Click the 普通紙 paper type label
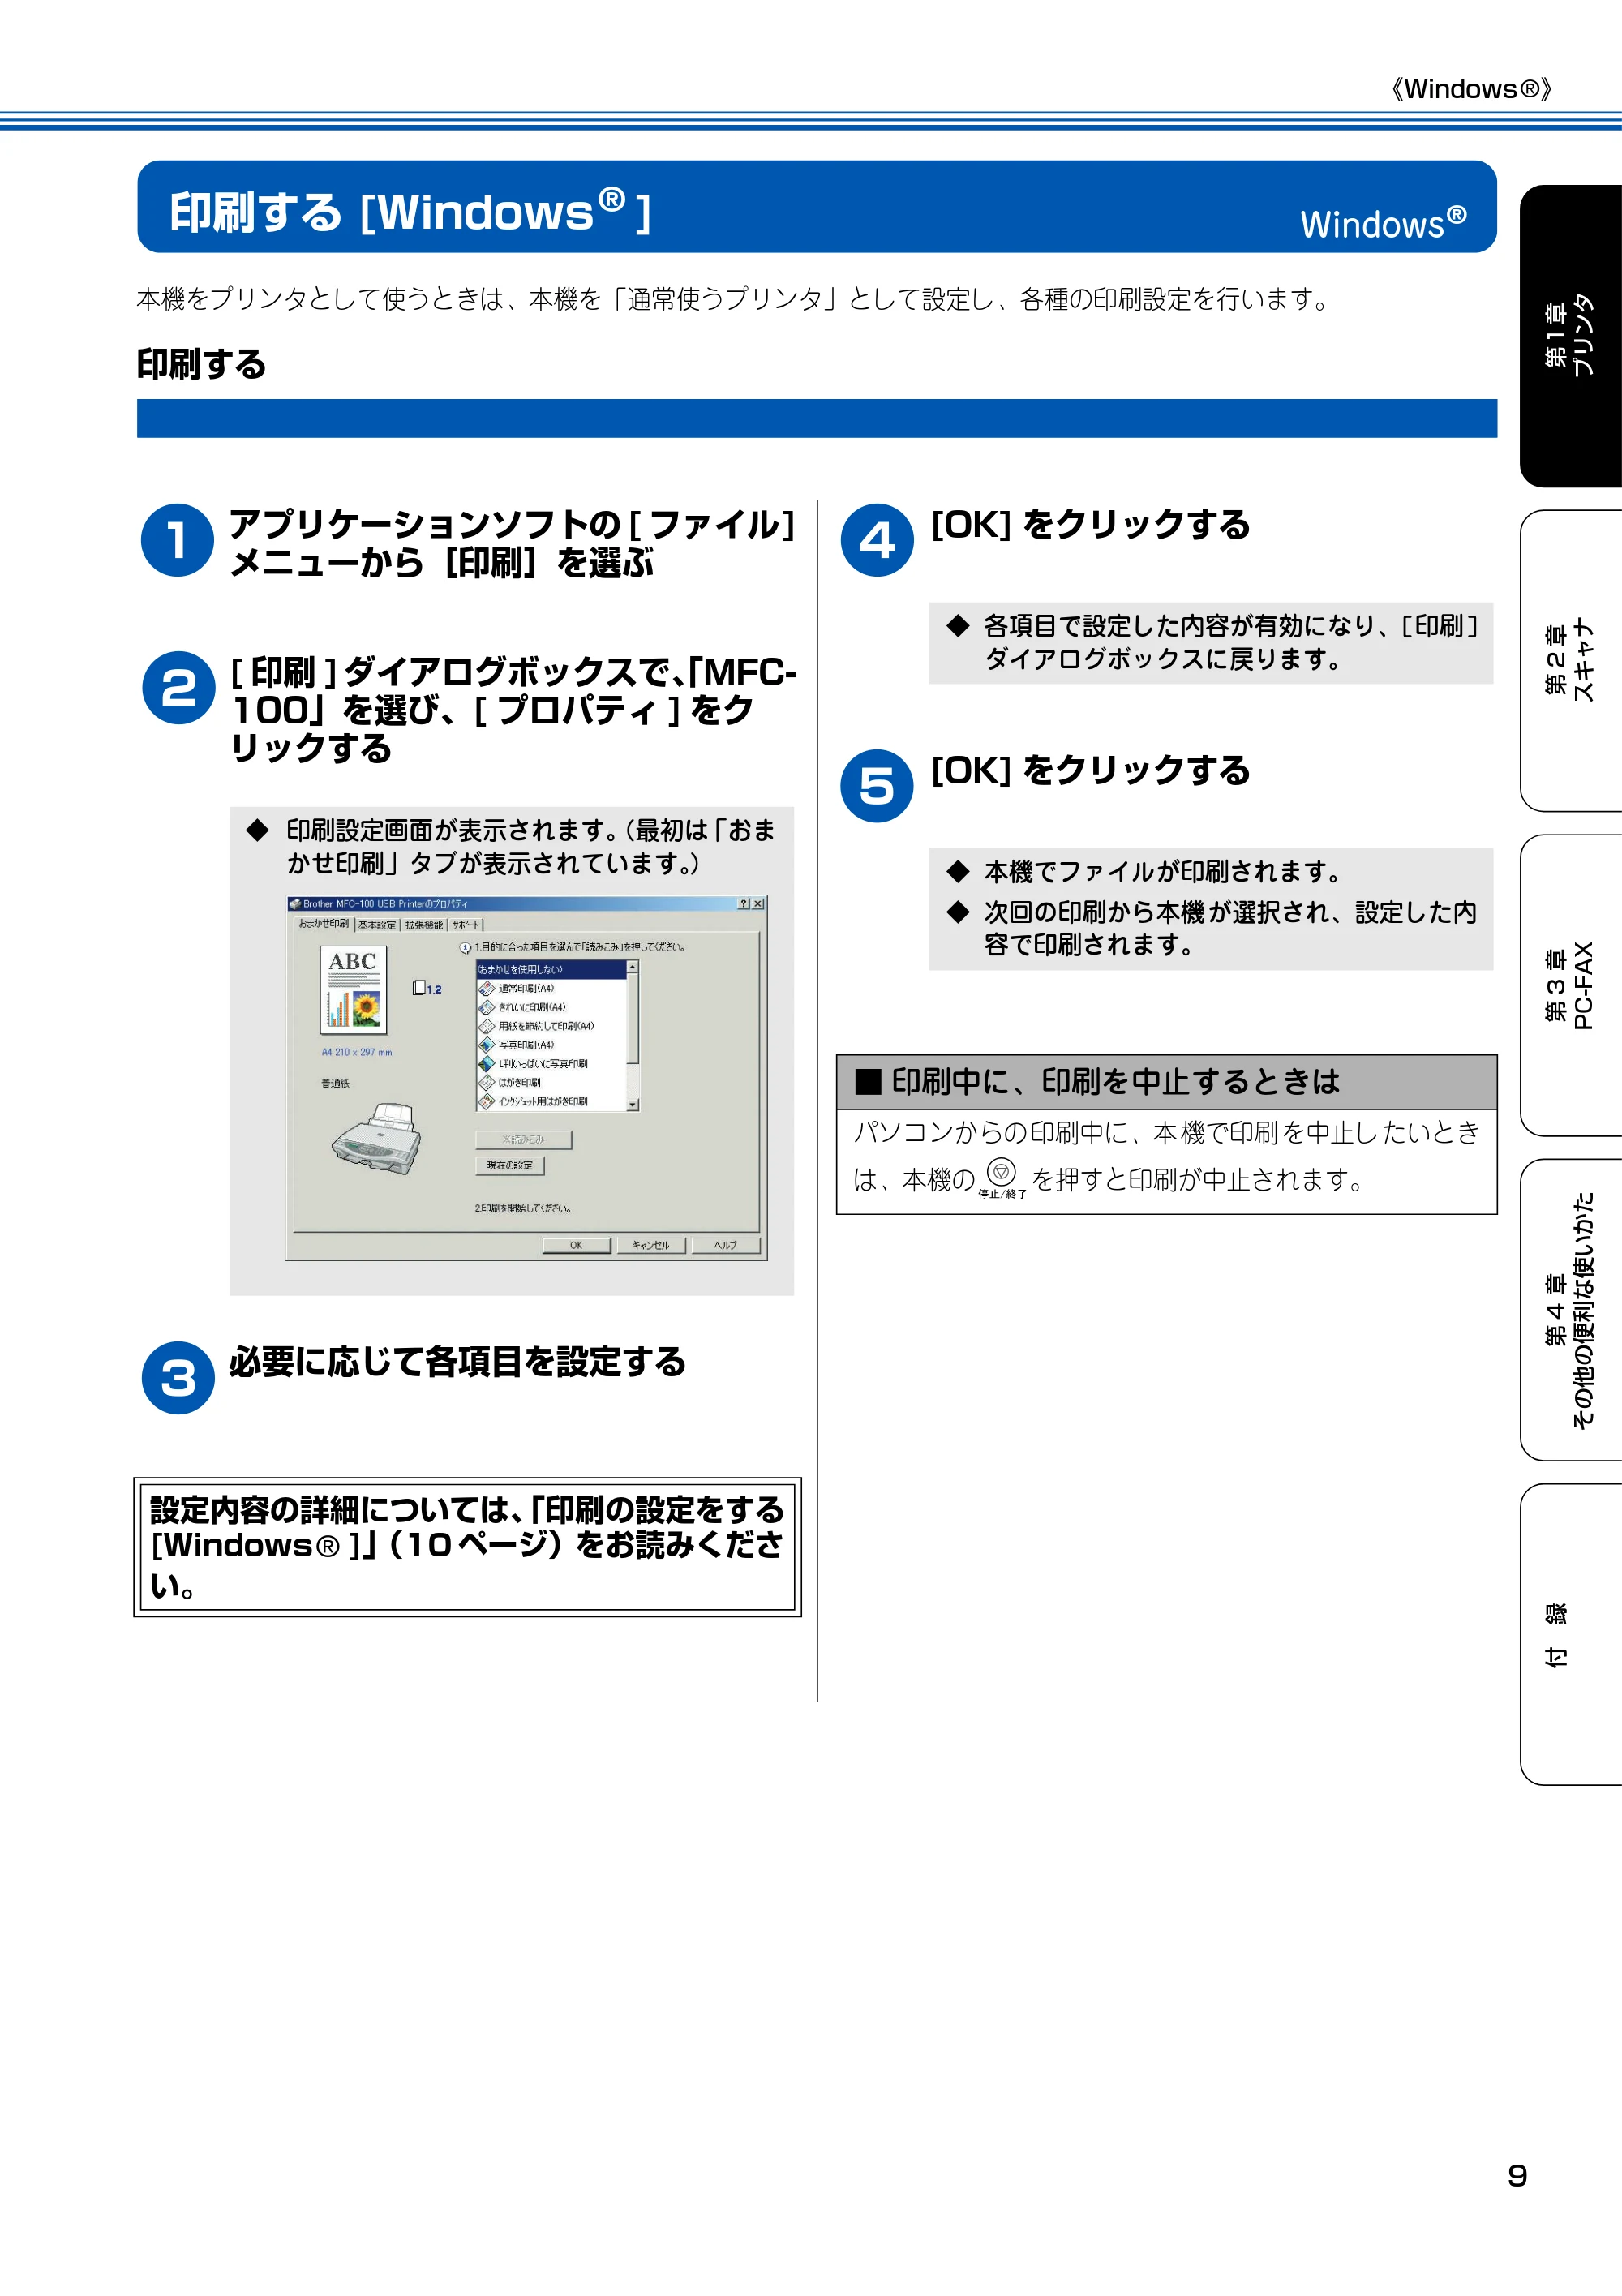 335,1083
